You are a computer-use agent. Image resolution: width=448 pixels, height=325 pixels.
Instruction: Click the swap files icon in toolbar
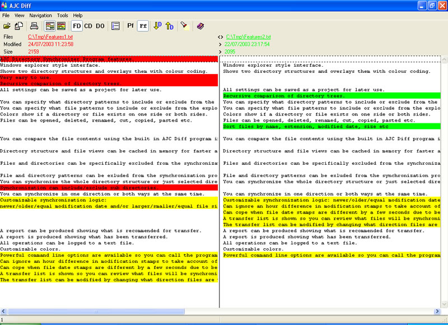point(18,26)
